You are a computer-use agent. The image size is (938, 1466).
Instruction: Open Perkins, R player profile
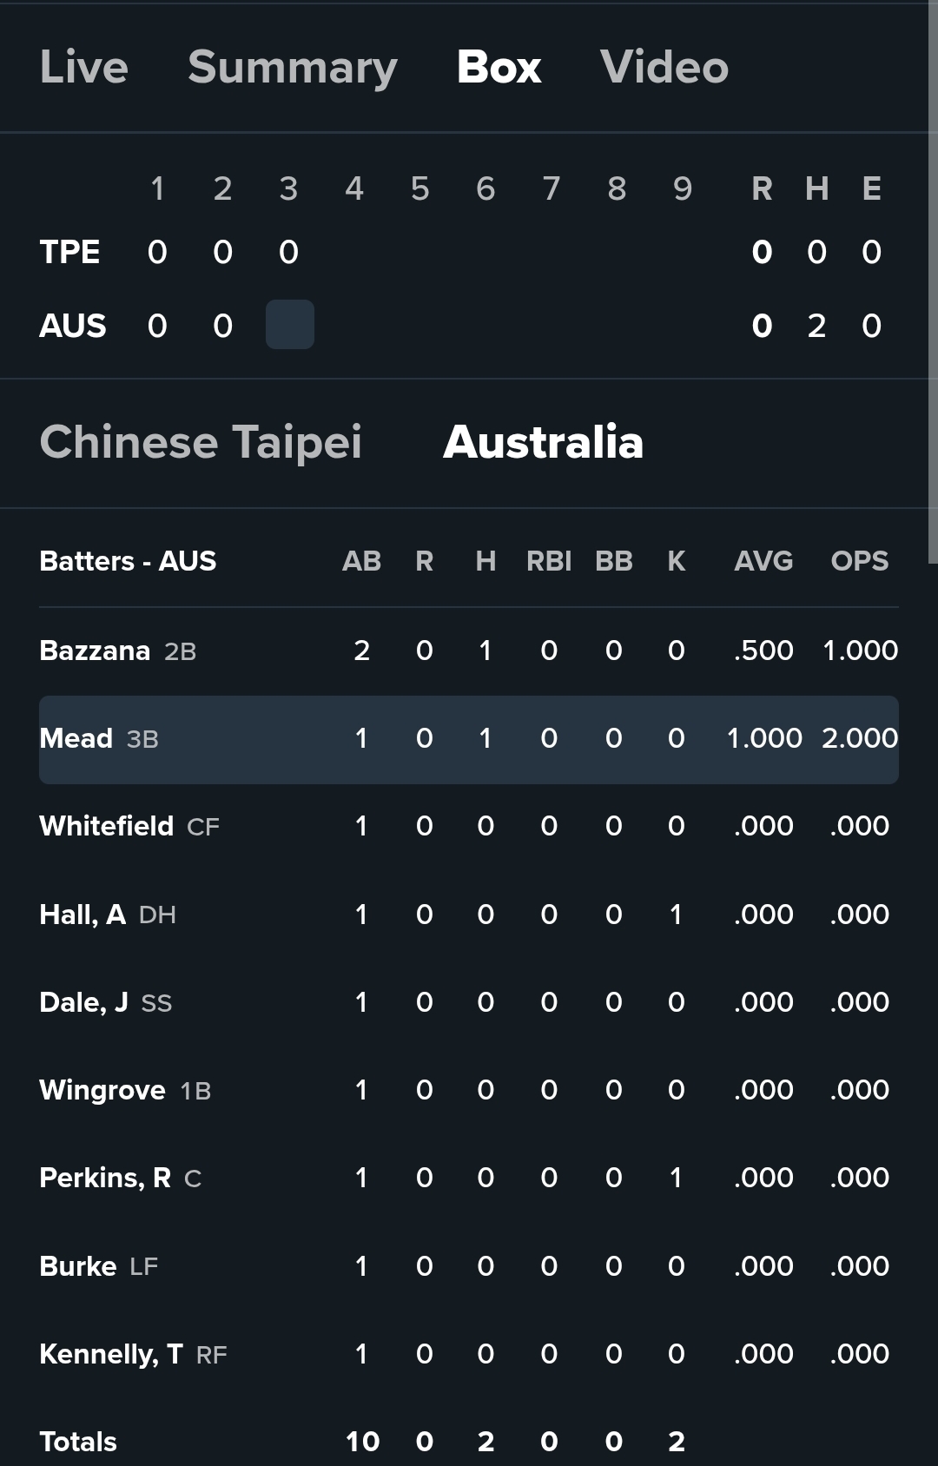[x=105, y=1178]
